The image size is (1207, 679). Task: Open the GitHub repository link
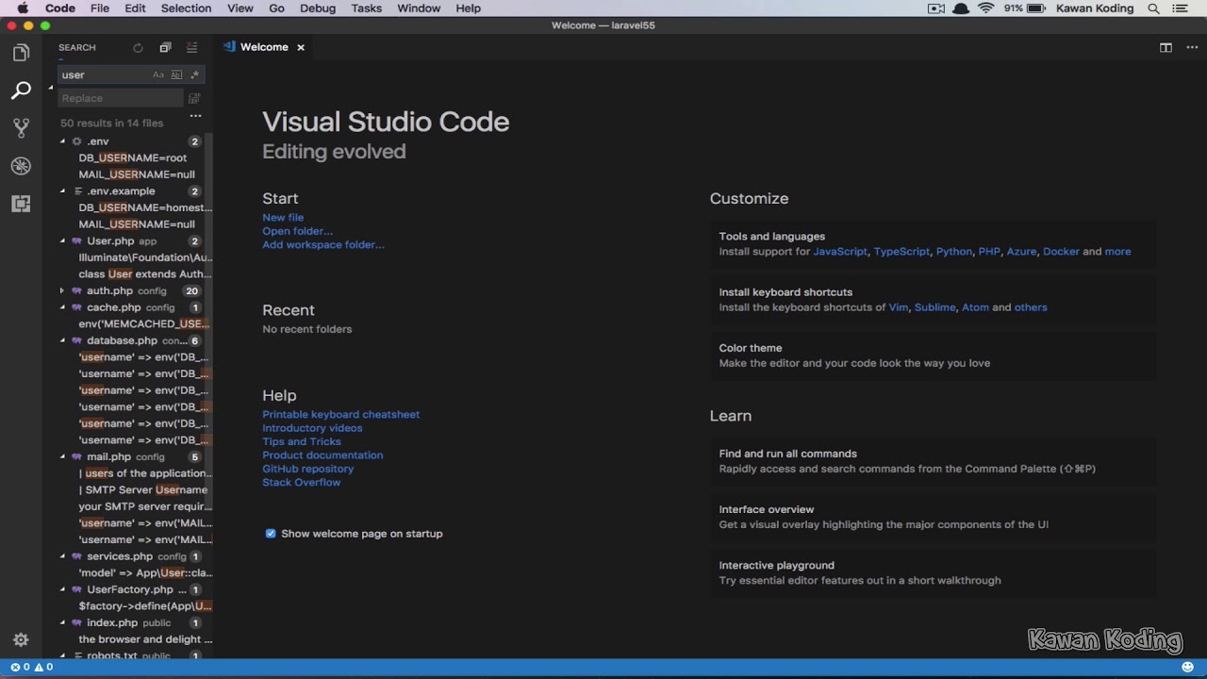click(x=308, y=469)
